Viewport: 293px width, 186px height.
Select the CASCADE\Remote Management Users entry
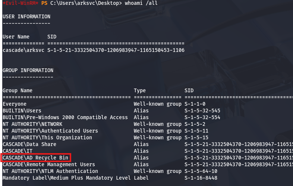(x=49, y=164)
